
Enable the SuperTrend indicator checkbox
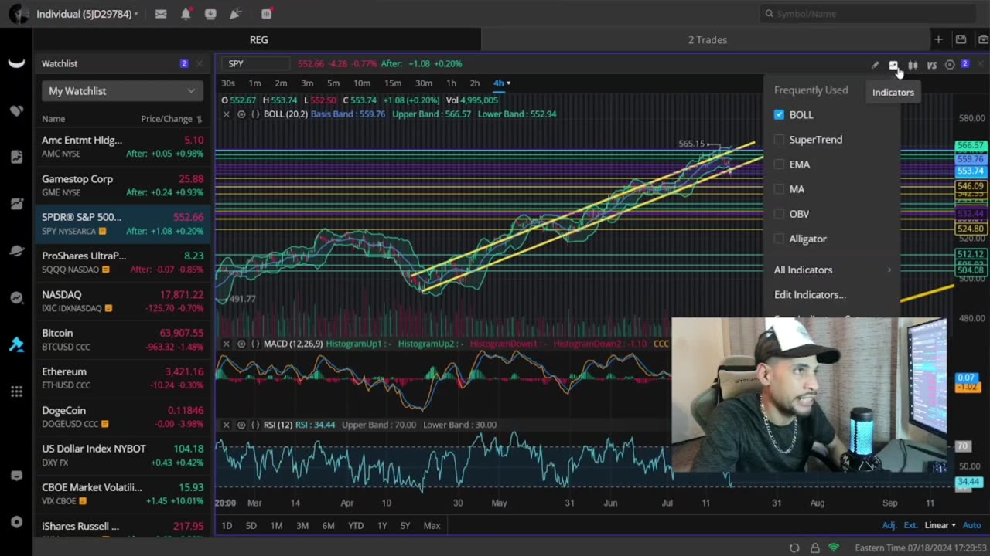[x=779, y=140]
